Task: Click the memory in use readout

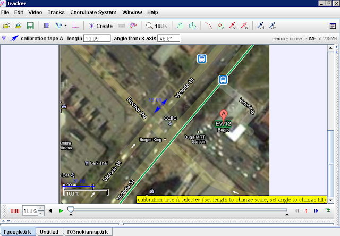Action: click(304, 39)
